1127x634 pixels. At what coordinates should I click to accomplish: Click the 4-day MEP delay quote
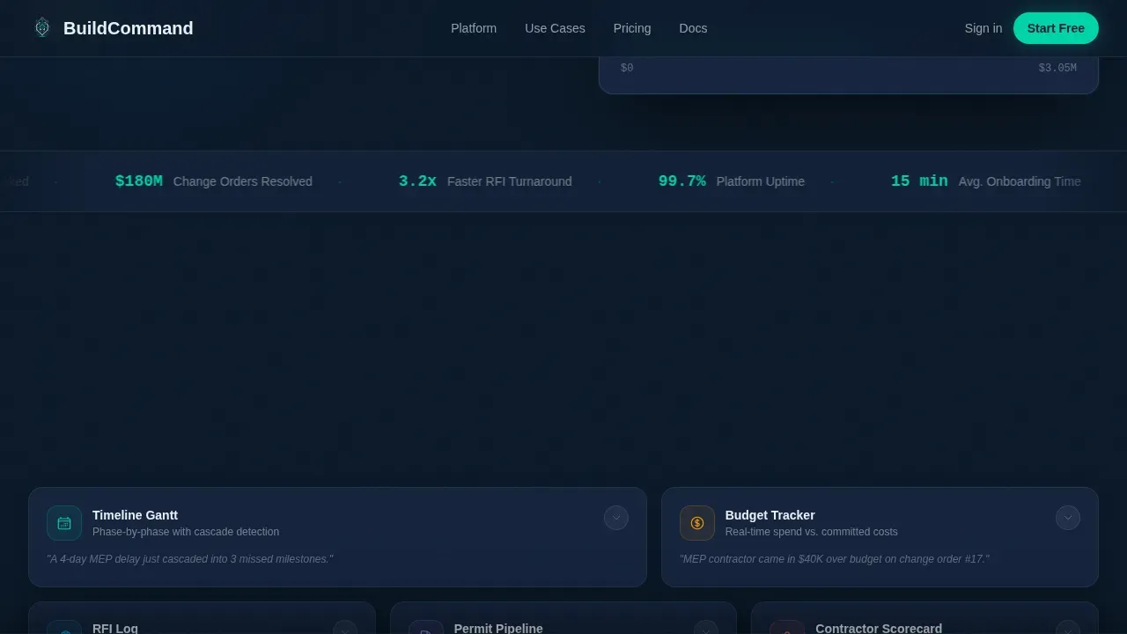pos(190,559)
